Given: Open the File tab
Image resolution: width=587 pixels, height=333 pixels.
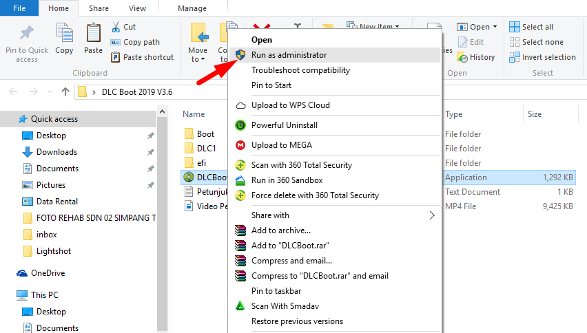Looking at the screenshot, I should 19,8.
